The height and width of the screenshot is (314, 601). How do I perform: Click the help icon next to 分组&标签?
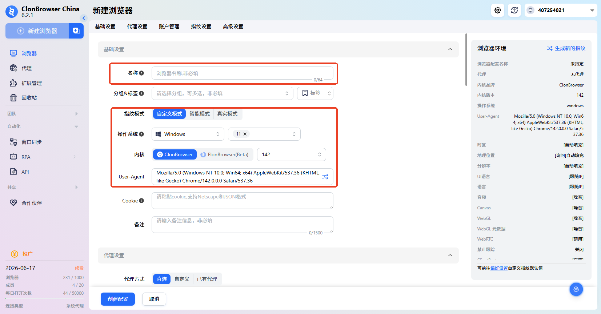tap(141, 93)
